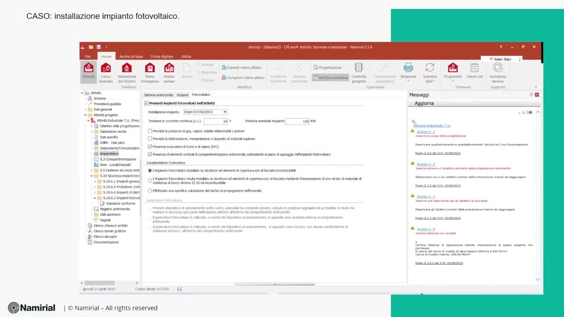
Task: Select Registro antincendio in the tree
Action: click(x=115, y=209)
